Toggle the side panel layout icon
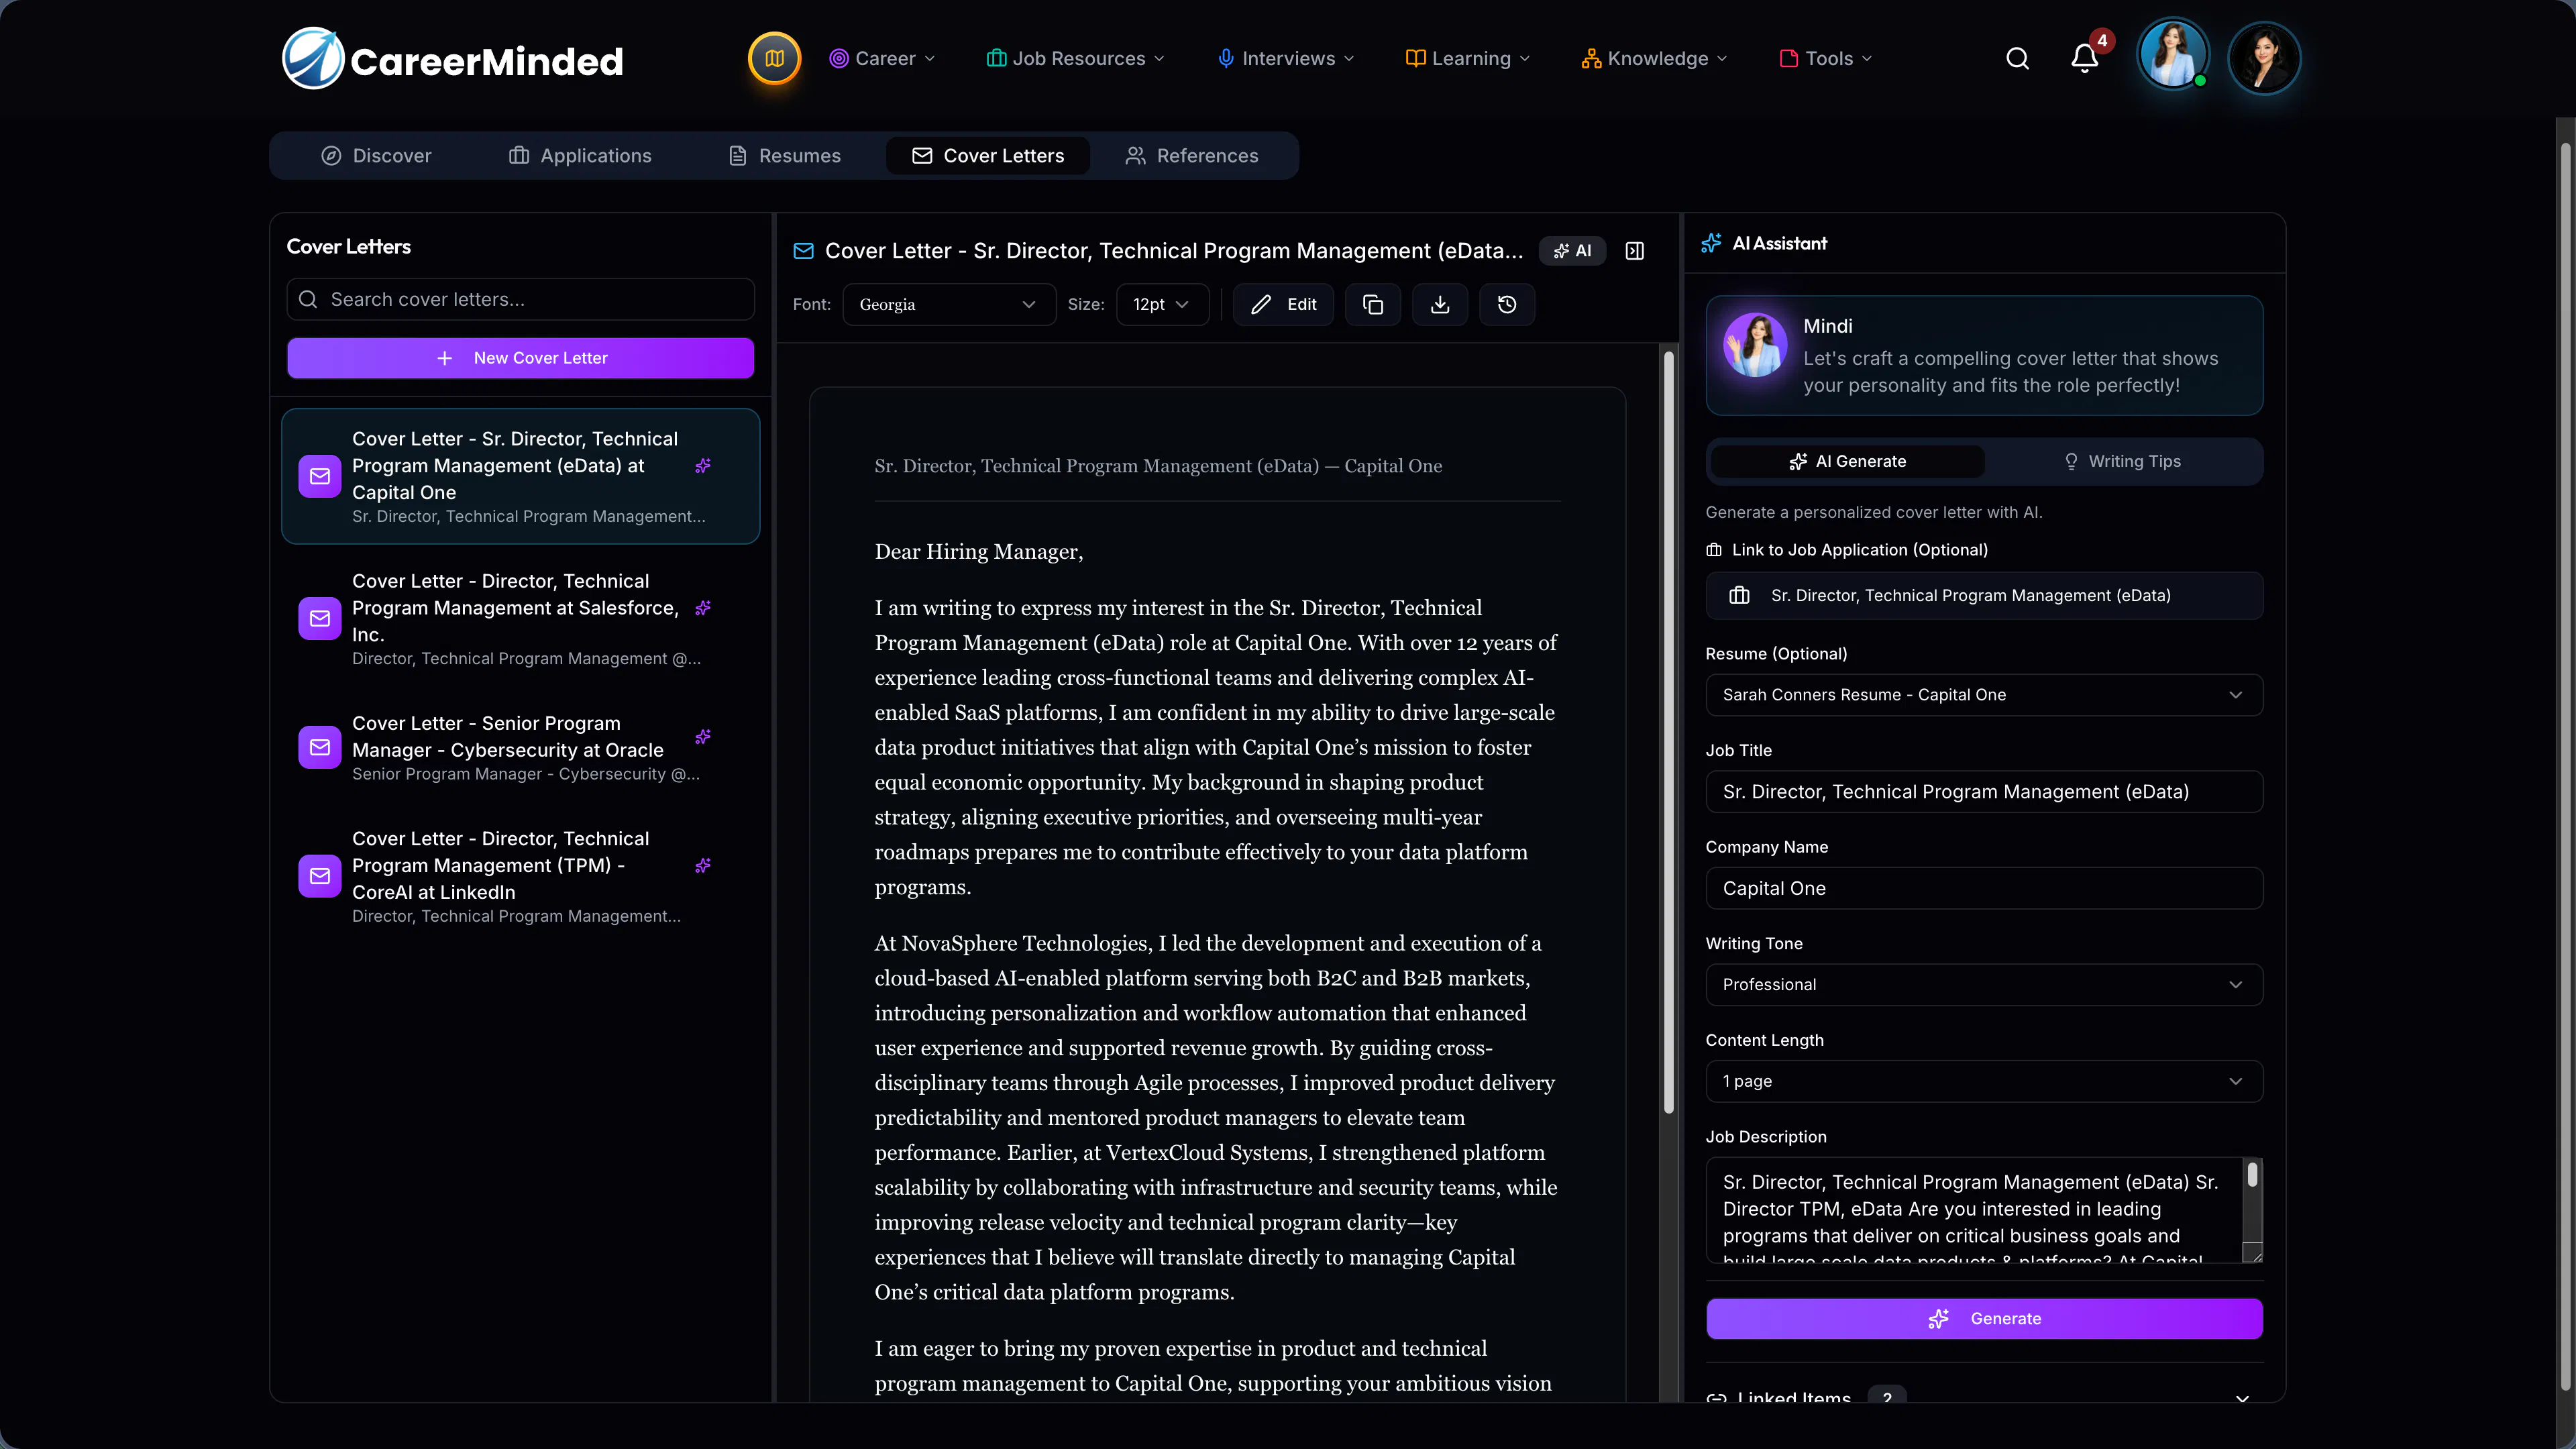The image size is (2576, 1449). point(1635,251)
